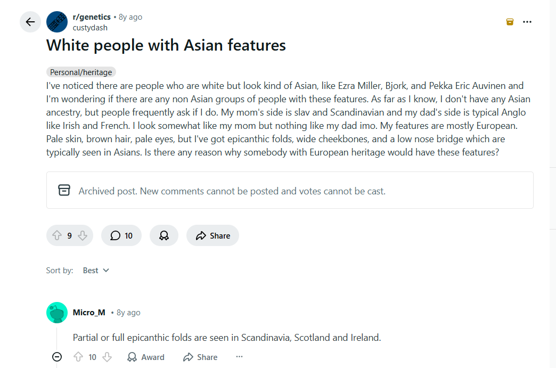Share the post using Share button
Screen dimensions: 556x368
[212, 235]
